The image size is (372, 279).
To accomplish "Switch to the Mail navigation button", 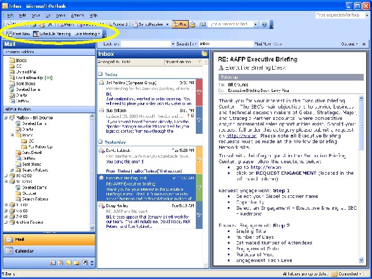I will pos(49,239).
